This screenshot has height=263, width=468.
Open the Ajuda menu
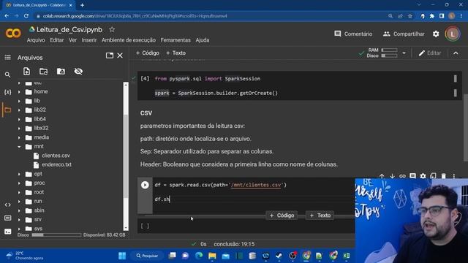(203, 40)
